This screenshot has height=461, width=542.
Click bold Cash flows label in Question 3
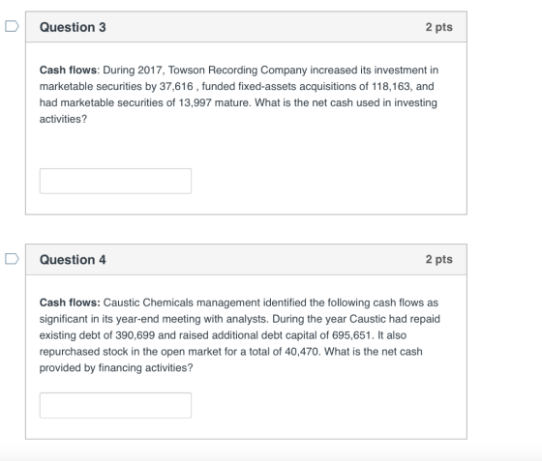pos(70,70)
